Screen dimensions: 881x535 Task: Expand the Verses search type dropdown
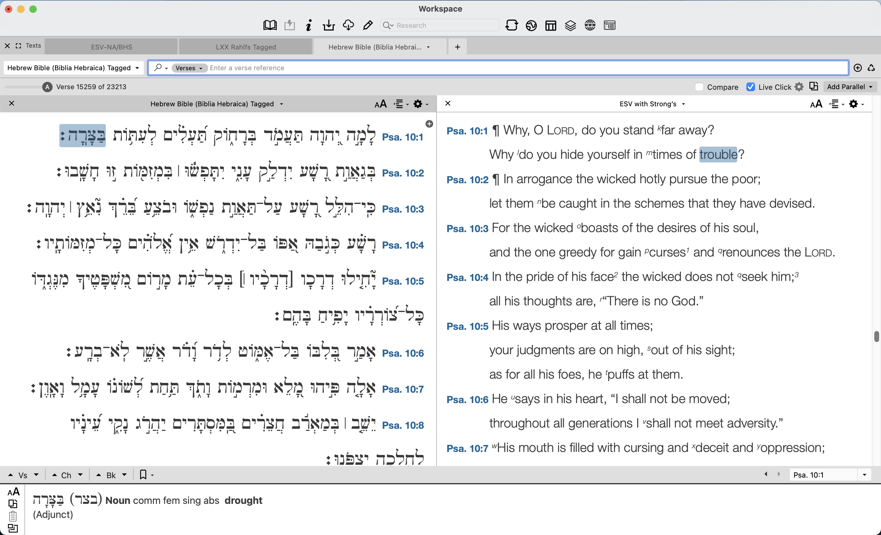tap(189, 68)
